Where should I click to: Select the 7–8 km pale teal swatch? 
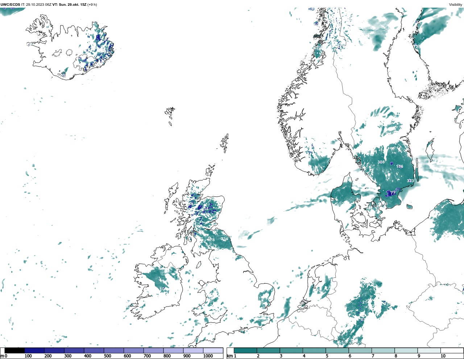383,350
